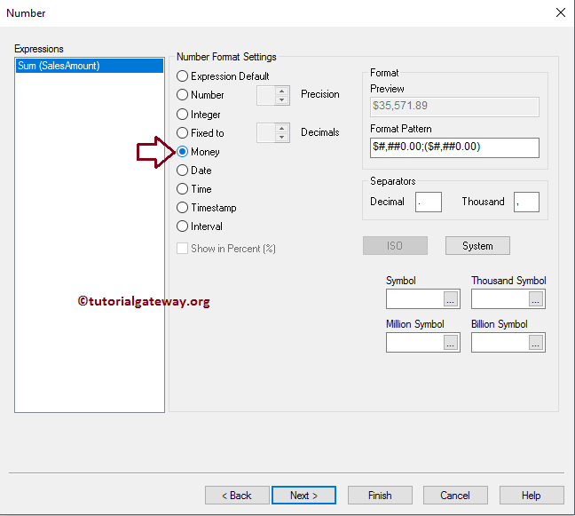575x516 pixels.
Task: Click inside the Billion Symbol text field
Action: pos(500,343)
